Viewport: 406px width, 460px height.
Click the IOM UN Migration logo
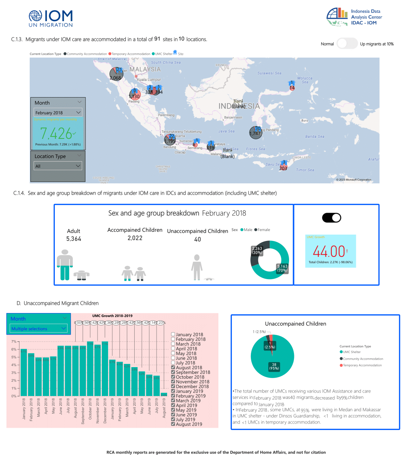(51, 19)
